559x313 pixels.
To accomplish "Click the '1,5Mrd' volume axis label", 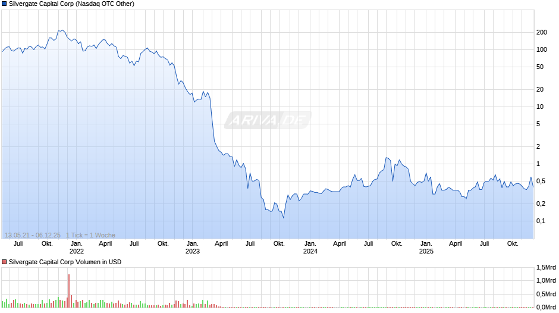I will click(x=546, y=268).
